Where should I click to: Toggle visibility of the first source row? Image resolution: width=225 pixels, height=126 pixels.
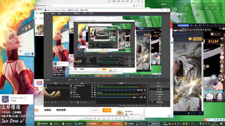click(x=92, y=86)
